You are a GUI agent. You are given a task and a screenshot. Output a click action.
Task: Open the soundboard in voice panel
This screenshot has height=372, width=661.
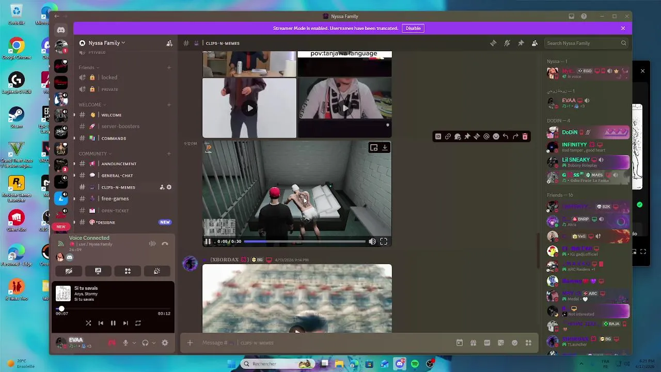(x=157, y=271)
